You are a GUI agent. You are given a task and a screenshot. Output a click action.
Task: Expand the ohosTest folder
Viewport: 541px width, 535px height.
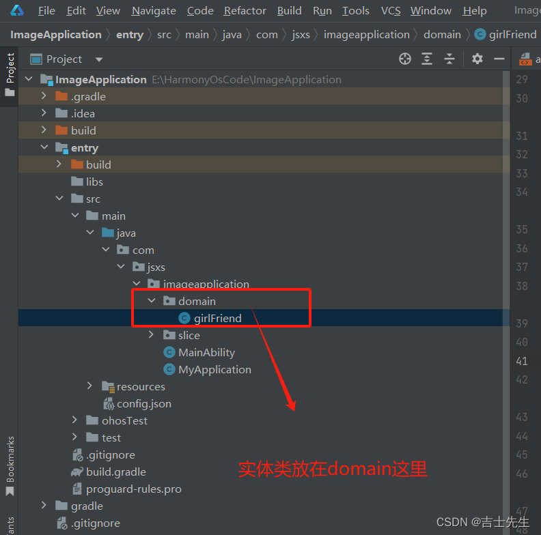[x=74, y=420]
